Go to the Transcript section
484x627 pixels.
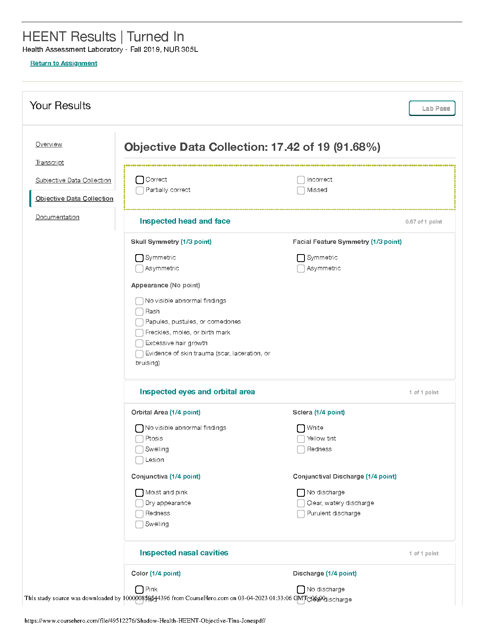coord(49,163)
